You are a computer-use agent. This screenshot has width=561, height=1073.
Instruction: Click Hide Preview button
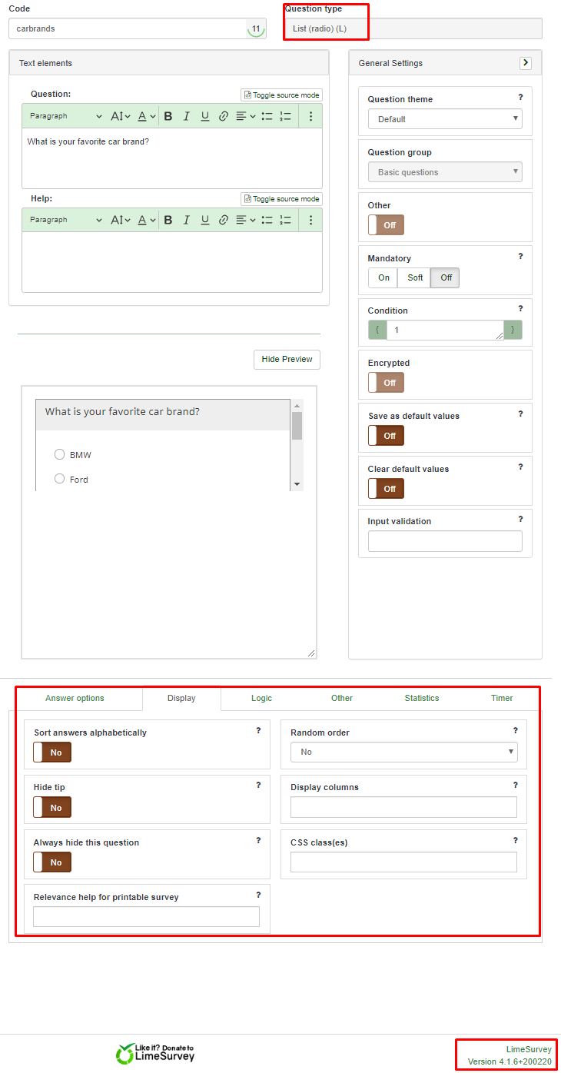coord(287,359)
